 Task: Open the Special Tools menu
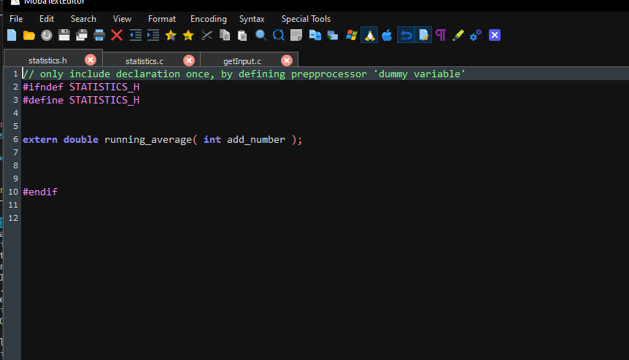click(306, 19)
